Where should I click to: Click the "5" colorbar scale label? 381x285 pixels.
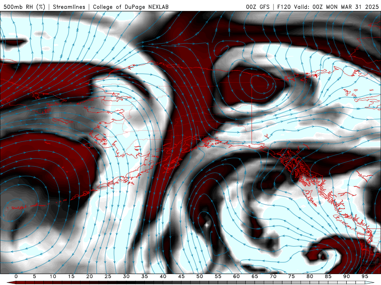click(x=34, y=276)
